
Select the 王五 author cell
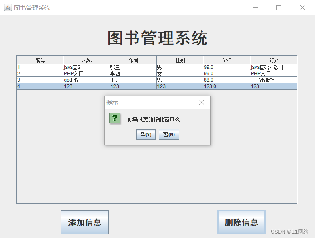pyautogui.click(x=133, y=80)
